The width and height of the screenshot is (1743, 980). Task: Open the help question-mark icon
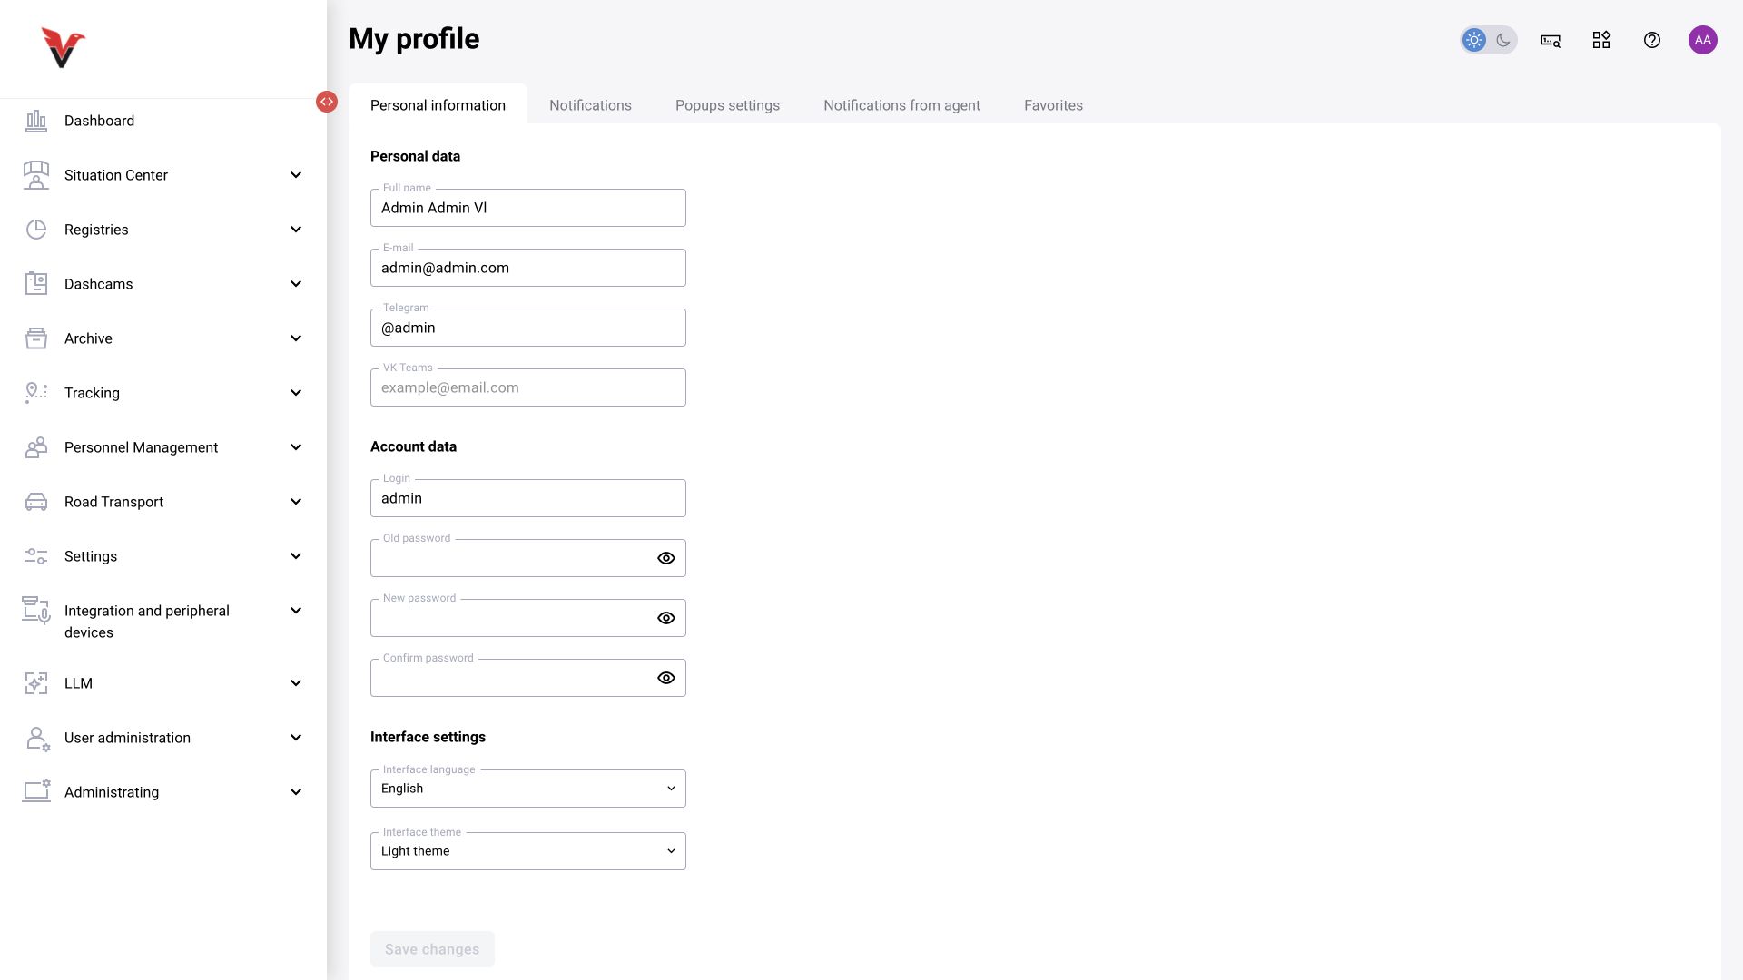click(x=1652, y=40)
